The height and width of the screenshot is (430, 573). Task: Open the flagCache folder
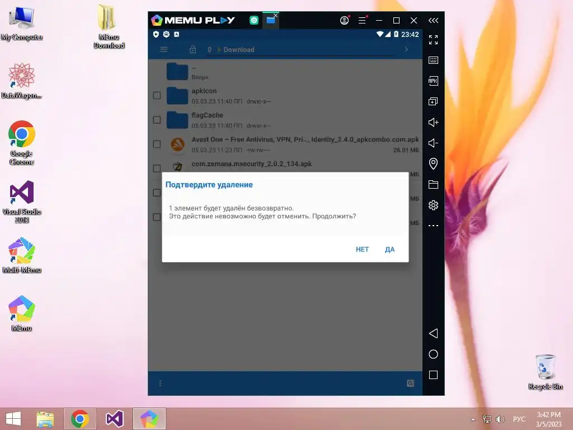[x=285, y=120]
